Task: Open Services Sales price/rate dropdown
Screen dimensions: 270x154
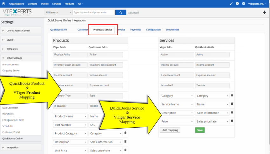Action: coord(212,122)
